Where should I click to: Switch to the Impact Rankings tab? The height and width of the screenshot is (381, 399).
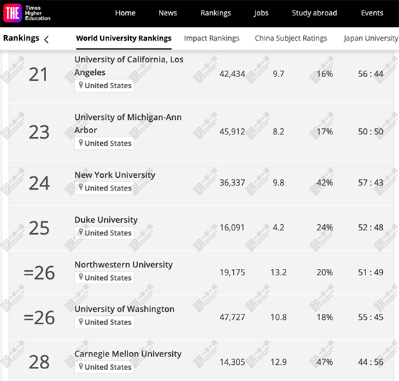pos(211,39)
